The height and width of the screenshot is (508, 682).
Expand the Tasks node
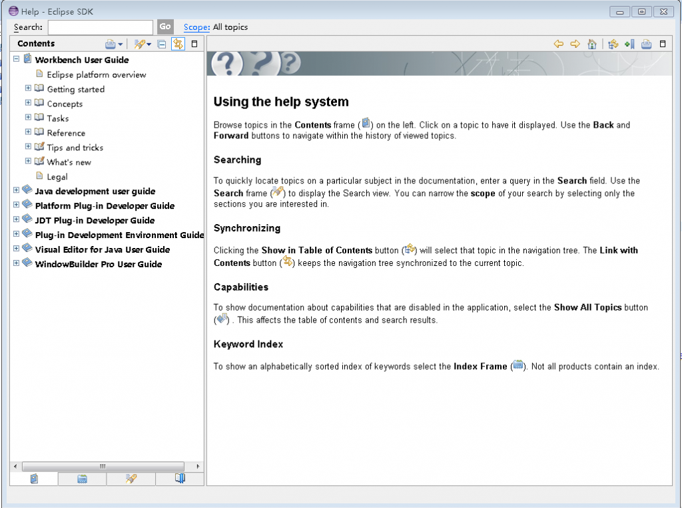28,117
